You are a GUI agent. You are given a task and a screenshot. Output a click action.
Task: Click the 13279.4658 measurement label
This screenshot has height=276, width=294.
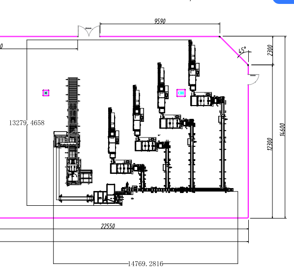tap(27, 123)
